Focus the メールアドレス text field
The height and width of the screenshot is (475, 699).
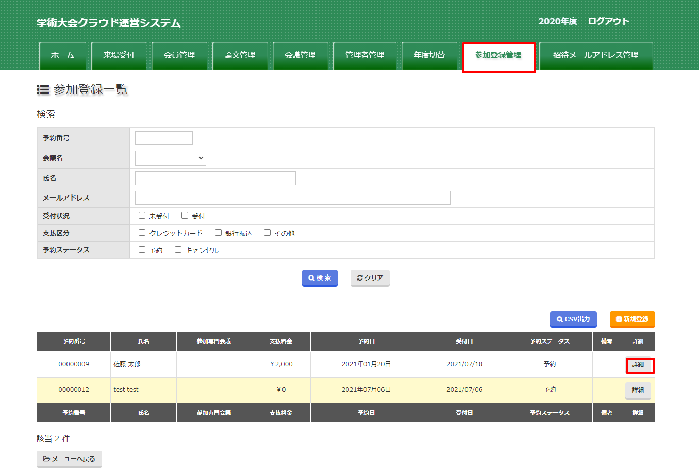point(292,198)
